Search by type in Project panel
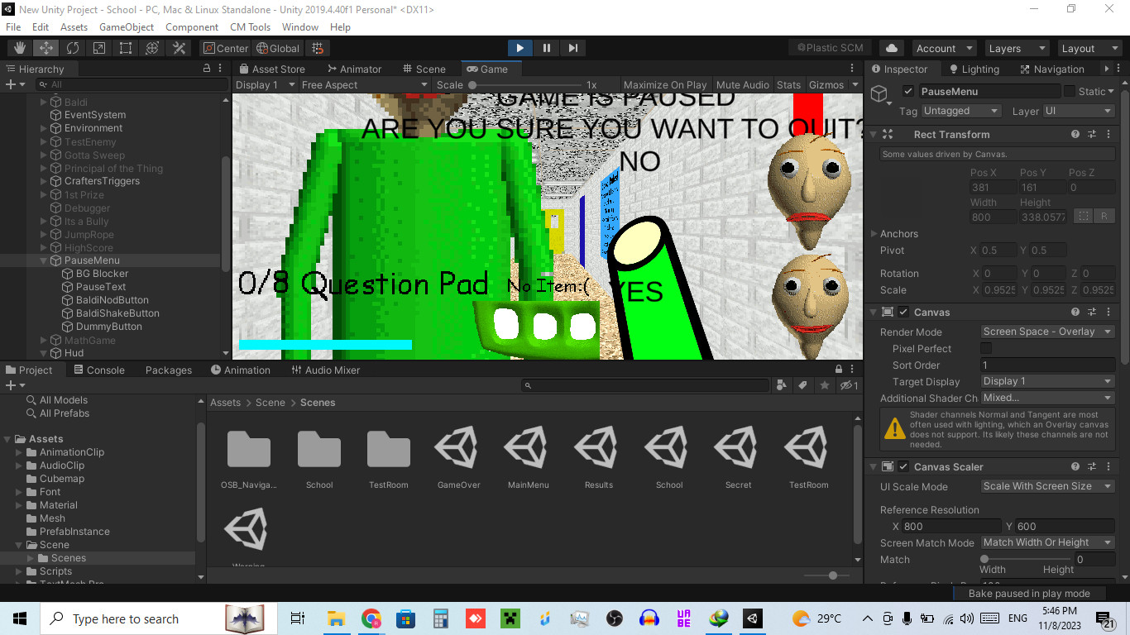The width and height of the screenshot is (1130, 635). pyautogui.click(x=782, y=385)
